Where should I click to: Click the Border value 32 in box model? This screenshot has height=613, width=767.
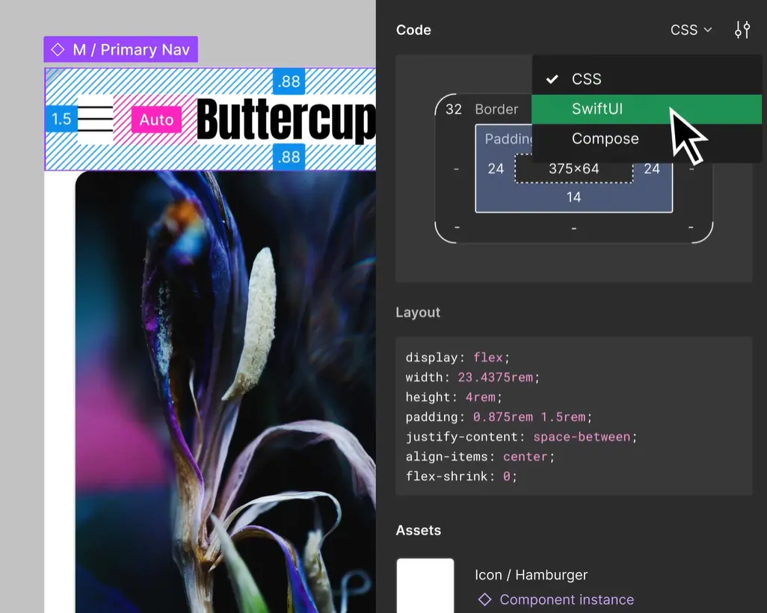tap(452, 109)
